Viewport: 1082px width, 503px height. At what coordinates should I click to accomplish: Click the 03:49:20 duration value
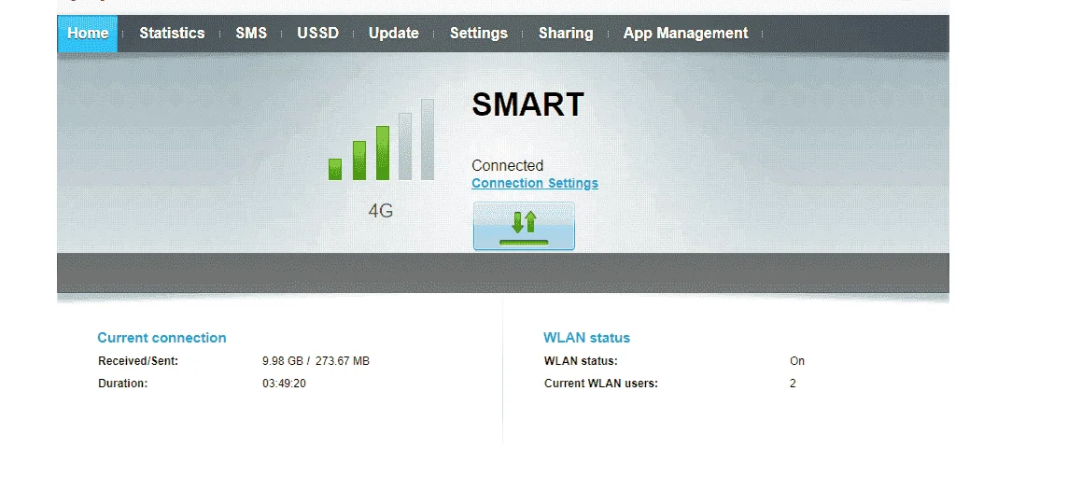285,383
